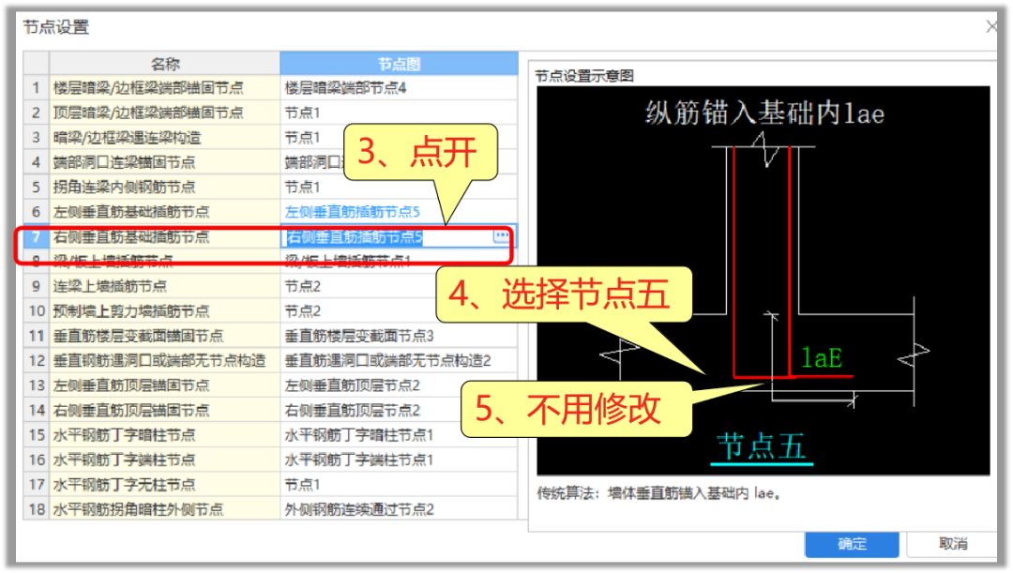Viewport: 1013px width, 573px height.
Task: Select row 左侧垂直筋顶层锚固节点
Action: click(x=165, y=385)
